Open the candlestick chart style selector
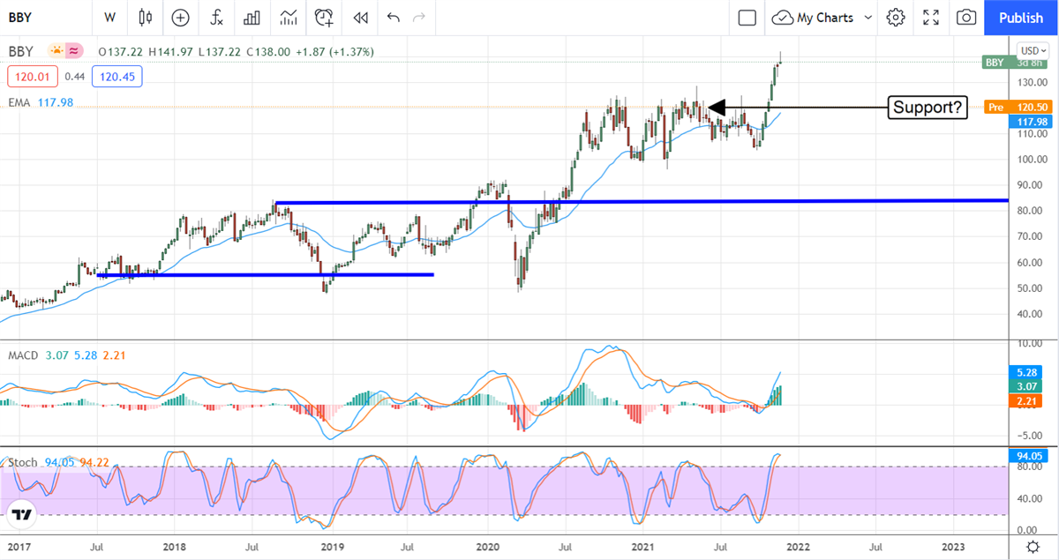 [x=145, y=17]
